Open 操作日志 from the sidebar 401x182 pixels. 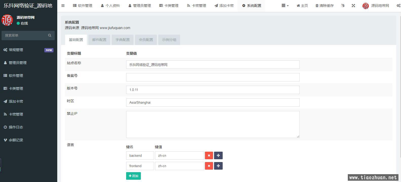[x=16, y=127]
